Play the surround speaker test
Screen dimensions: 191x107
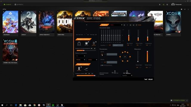[125, 57]
